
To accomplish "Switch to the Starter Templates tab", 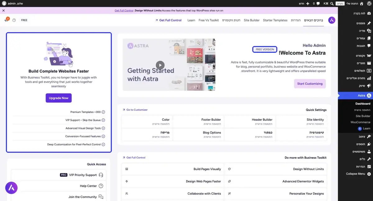I will [x=275, y=20].
